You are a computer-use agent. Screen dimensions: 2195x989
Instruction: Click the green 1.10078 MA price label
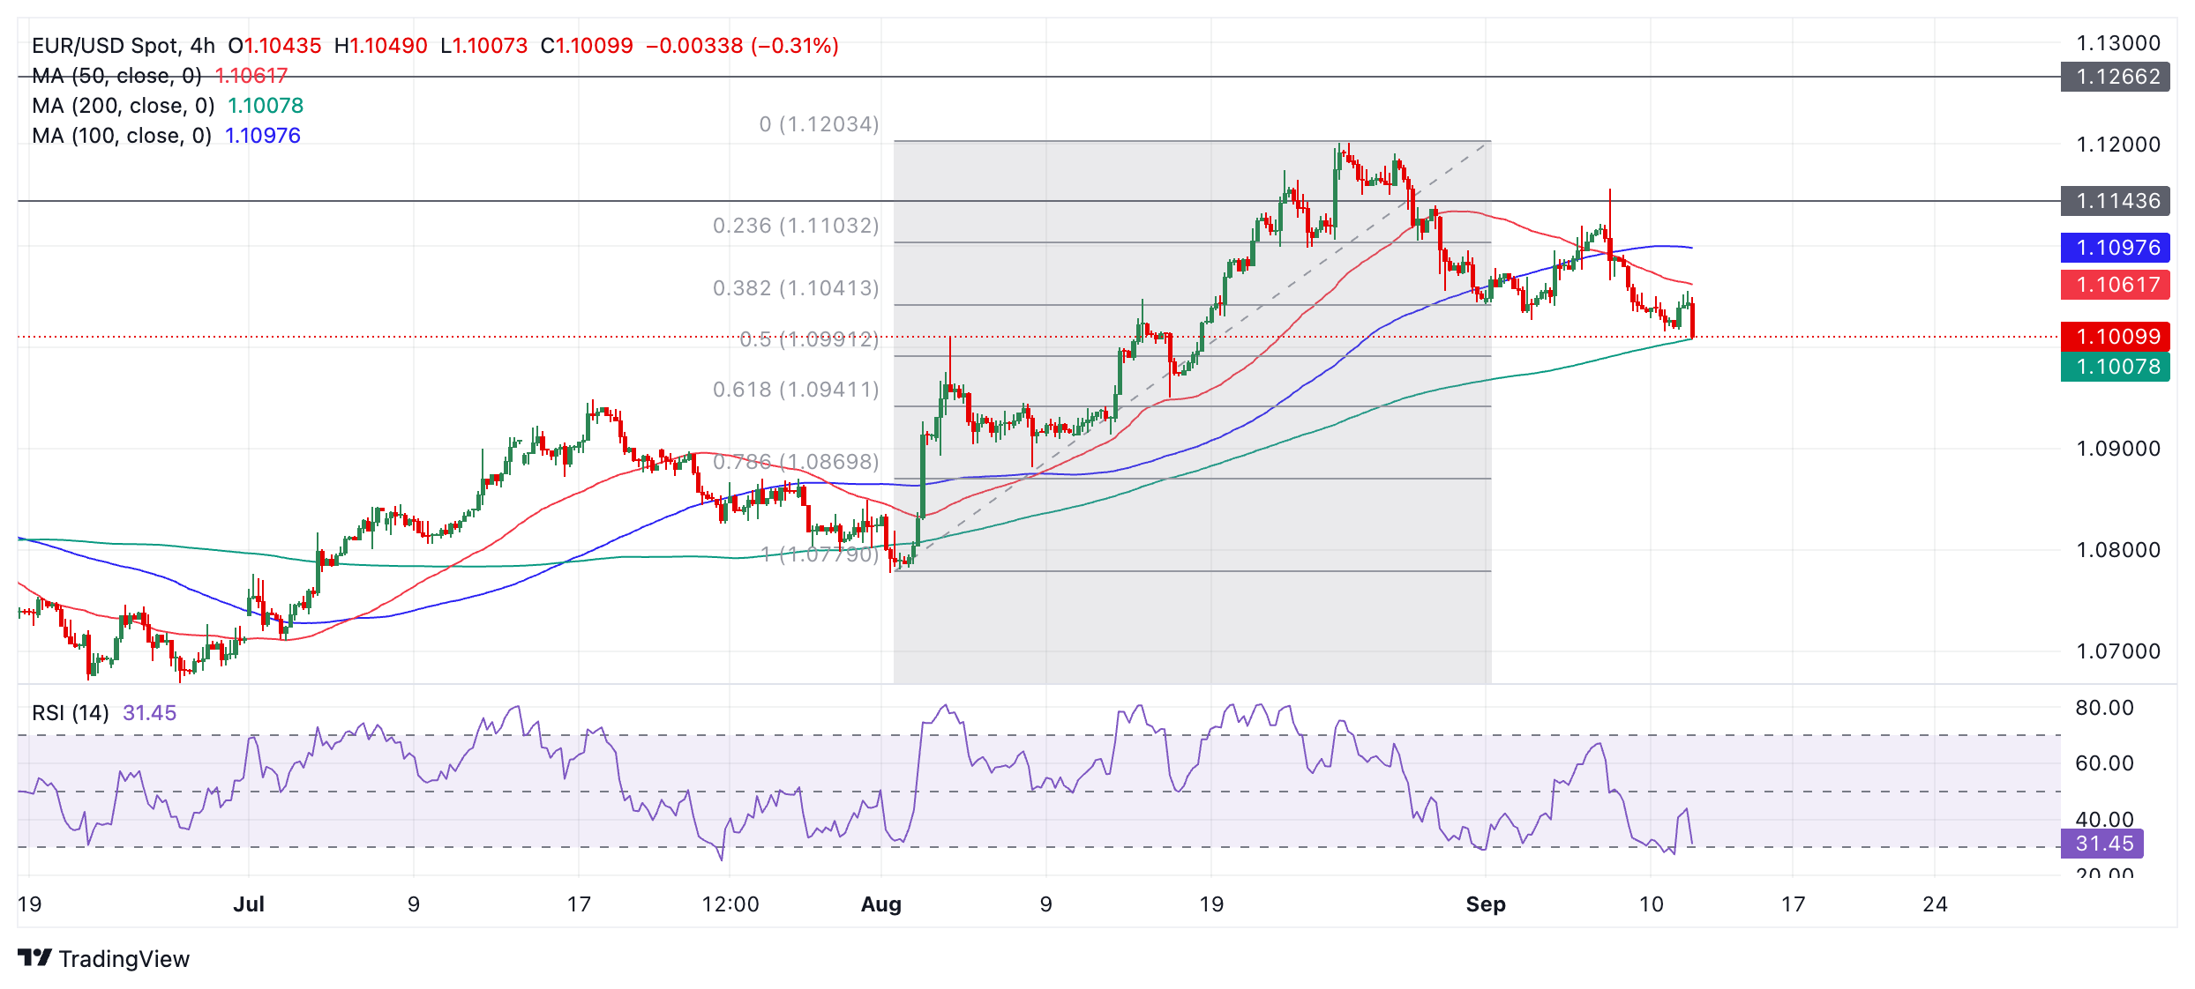point(2115,367)
